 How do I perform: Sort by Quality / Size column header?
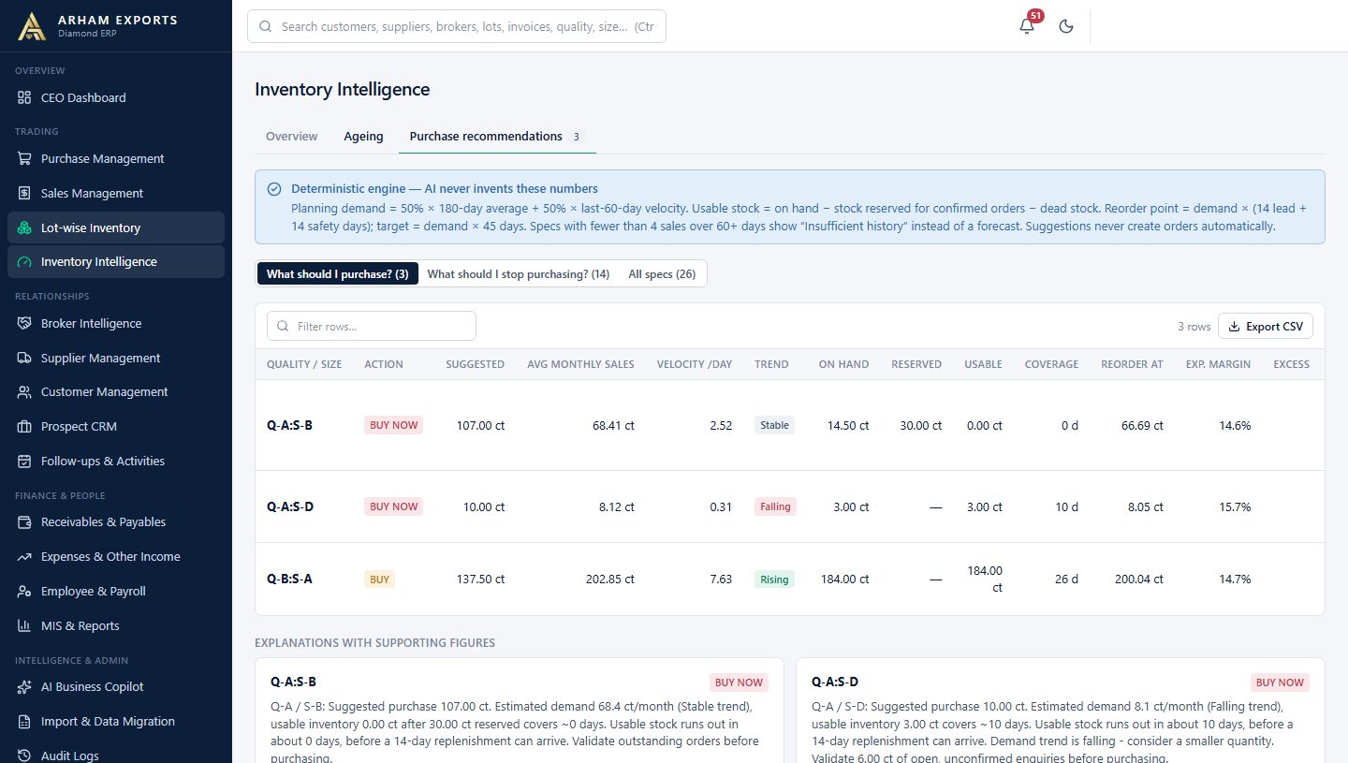pos(304,364)
